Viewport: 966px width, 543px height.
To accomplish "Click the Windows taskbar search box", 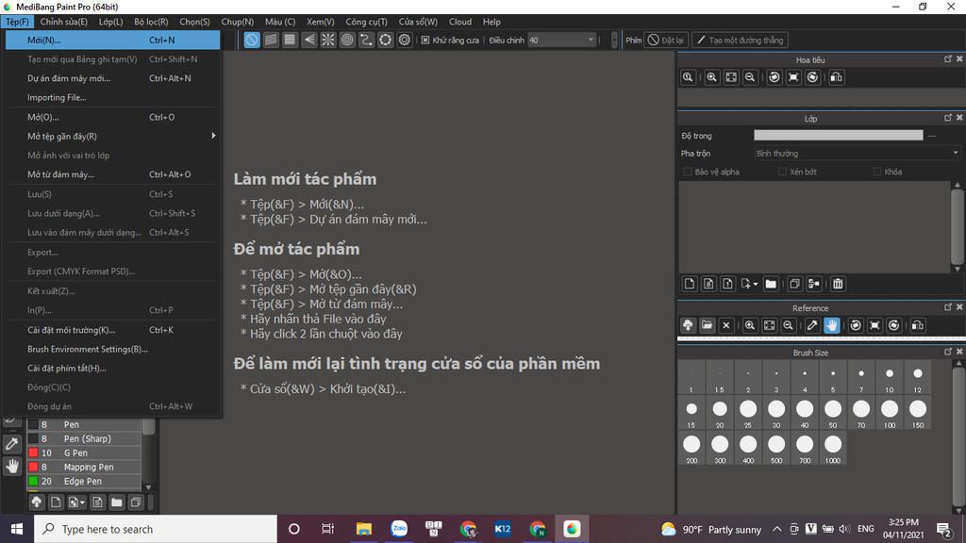I will pos(156,529).
